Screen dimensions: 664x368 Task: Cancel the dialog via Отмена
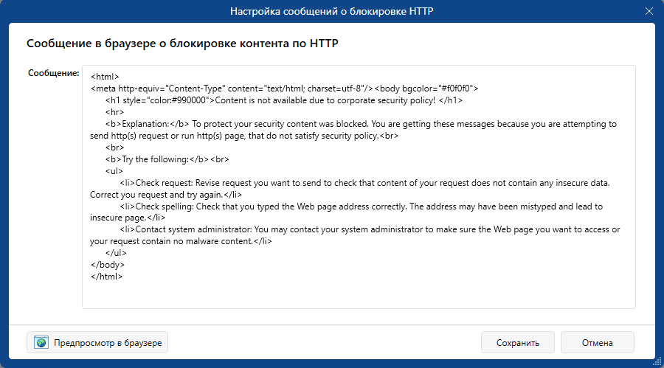point(597,342)
